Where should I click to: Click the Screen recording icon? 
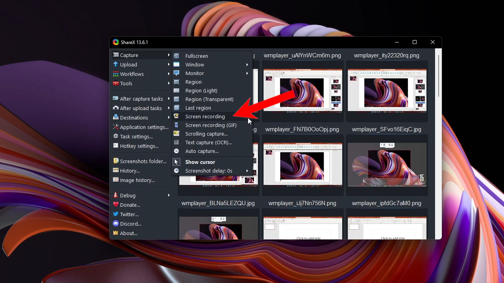(x=176, y=116)
